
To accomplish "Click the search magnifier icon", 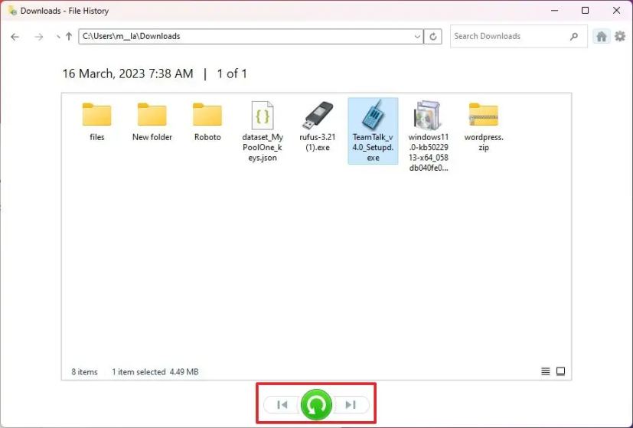I will coord(573,36).
